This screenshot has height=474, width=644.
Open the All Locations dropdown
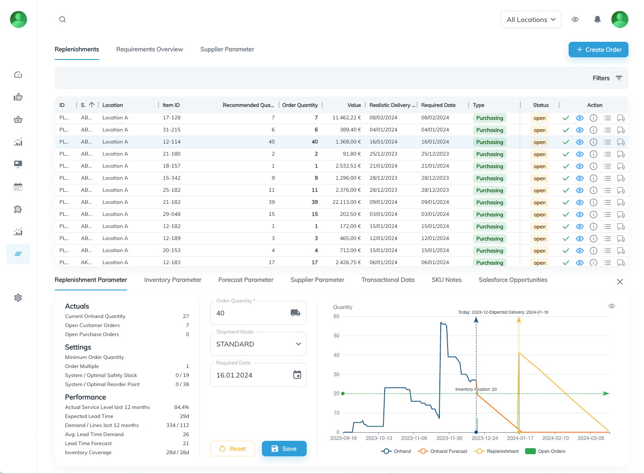click(x=531, y=19)
